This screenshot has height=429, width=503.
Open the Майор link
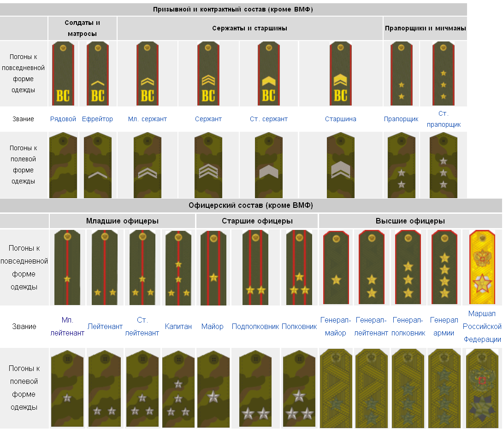[212, 326]
